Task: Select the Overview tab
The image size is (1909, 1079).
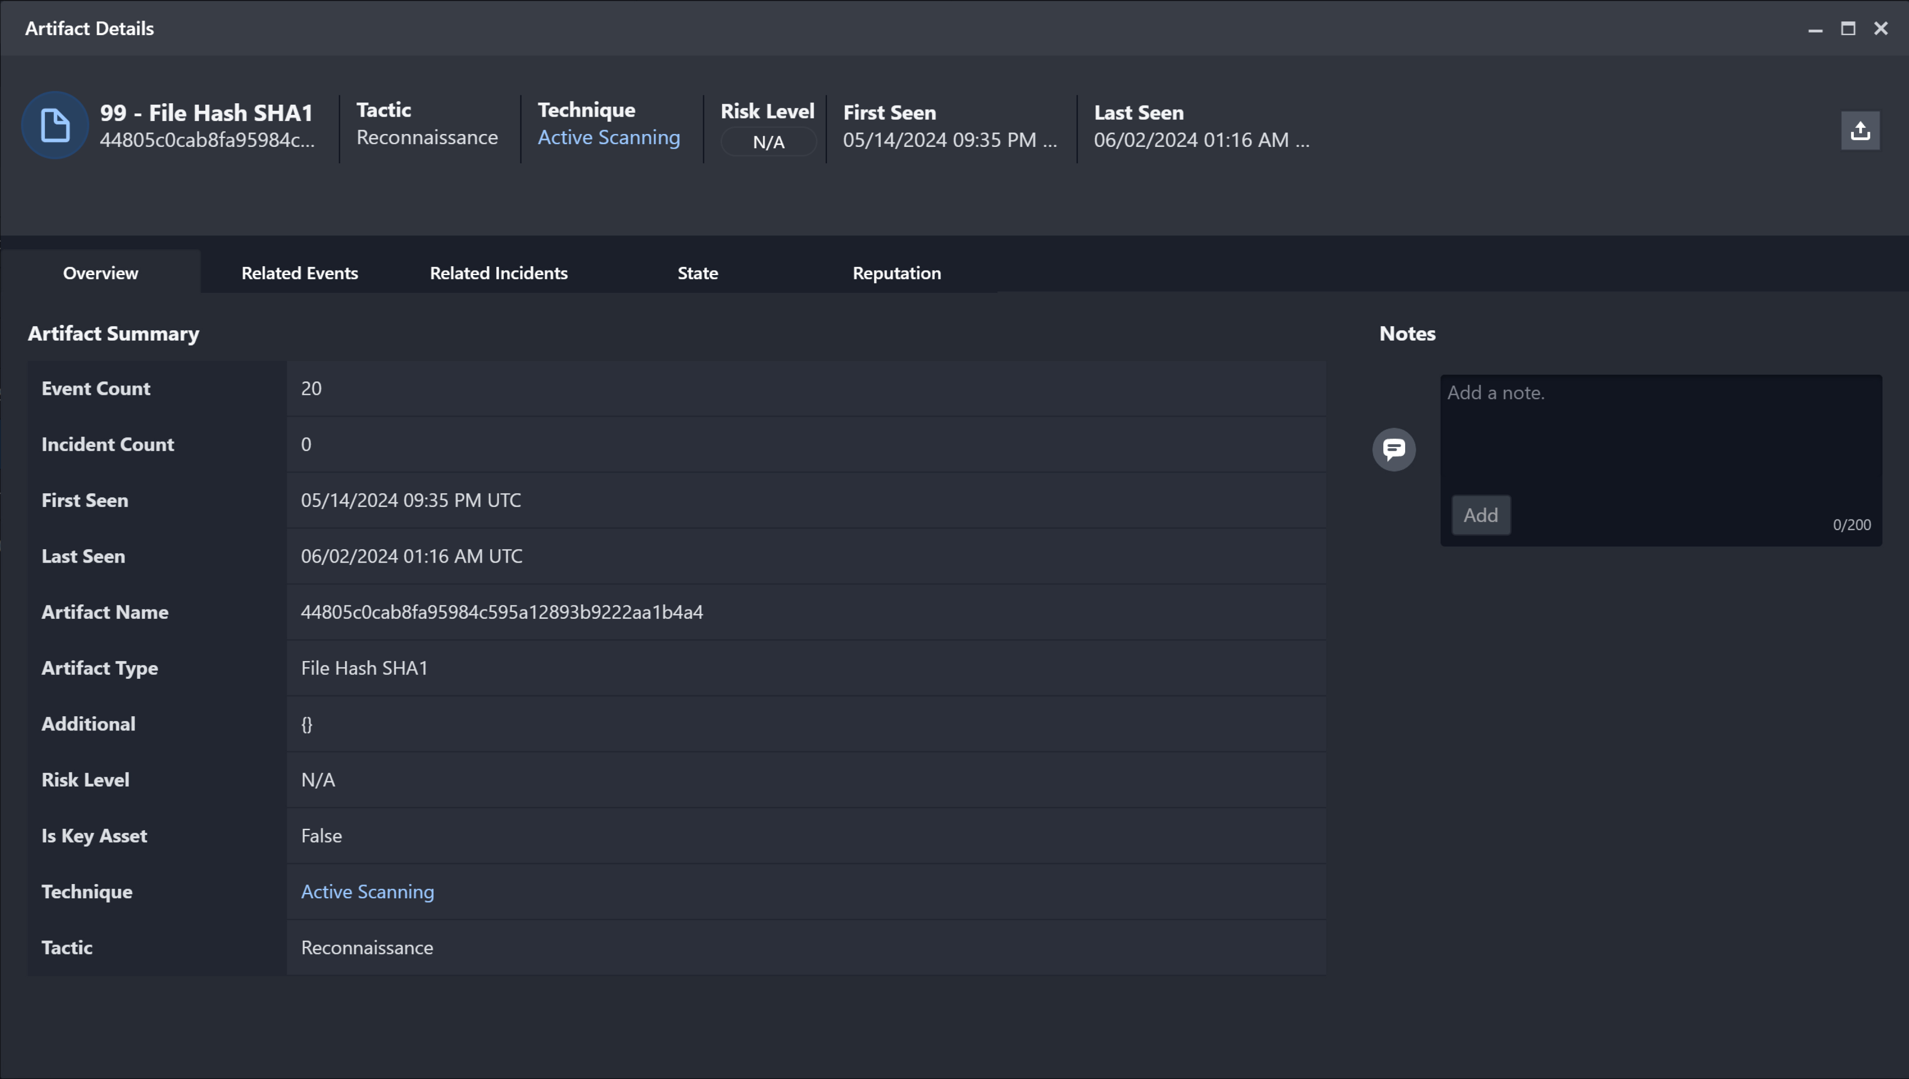Action: [100, 272]
